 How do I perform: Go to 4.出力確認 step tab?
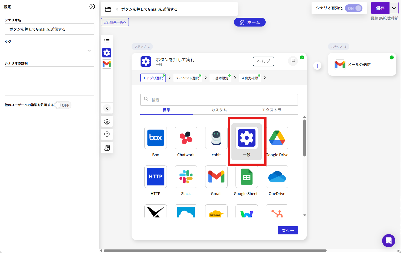250,78
